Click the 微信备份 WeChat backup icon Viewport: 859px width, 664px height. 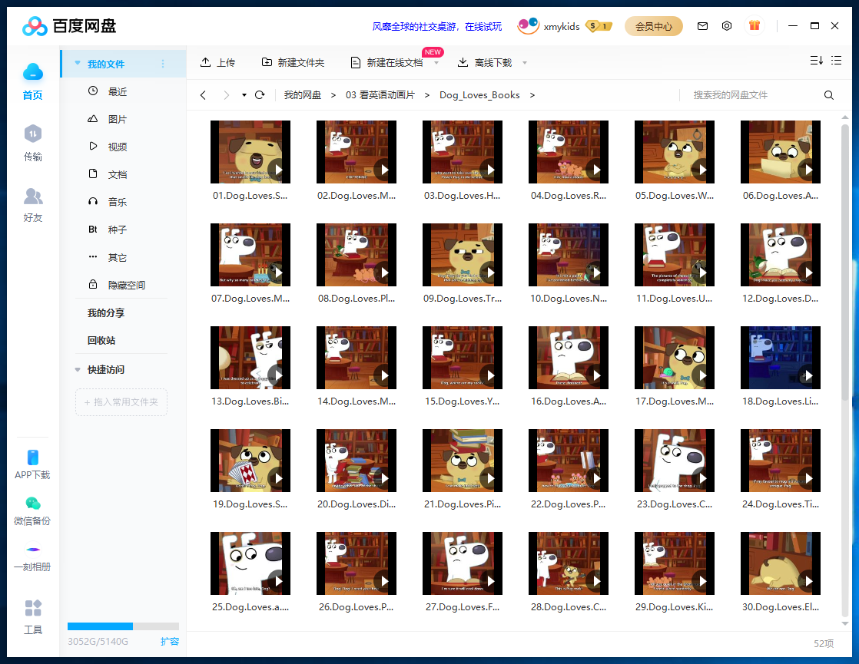[32, 509]
